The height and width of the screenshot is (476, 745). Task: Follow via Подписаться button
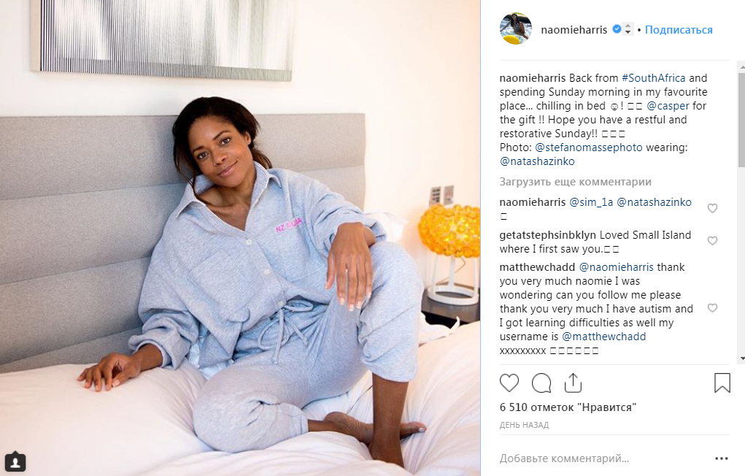pos(679,29)
